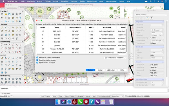Open the 'Keine Auswahl' dropdown in Eigenschaften
This screenshot has width=169, height=106.
click(151, 14)
